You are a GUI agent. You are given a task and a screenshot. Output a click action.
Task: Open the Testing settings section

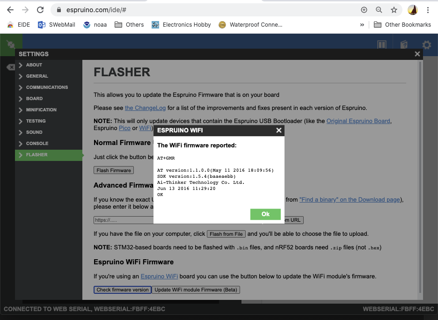click(49, 121)
